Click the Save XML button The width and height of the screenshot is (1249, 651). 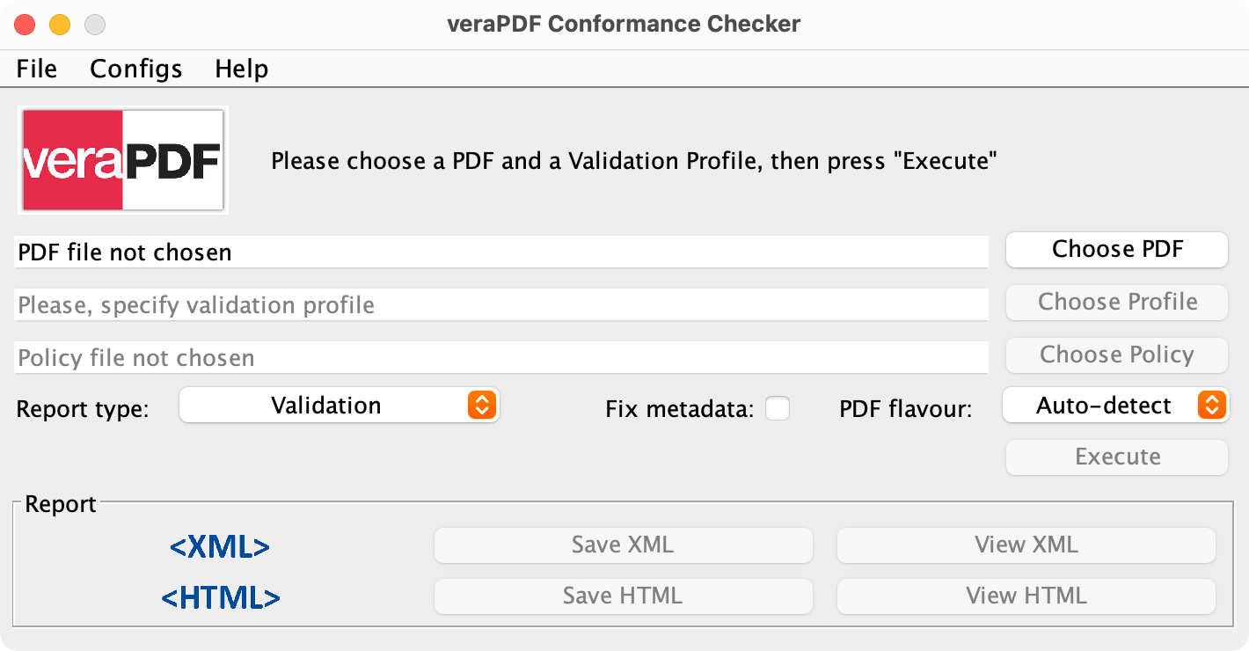pos(623,545)
